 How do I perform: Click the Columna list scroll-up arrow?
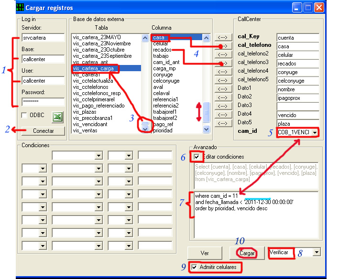pyautogui.click(x=206, y=38)
